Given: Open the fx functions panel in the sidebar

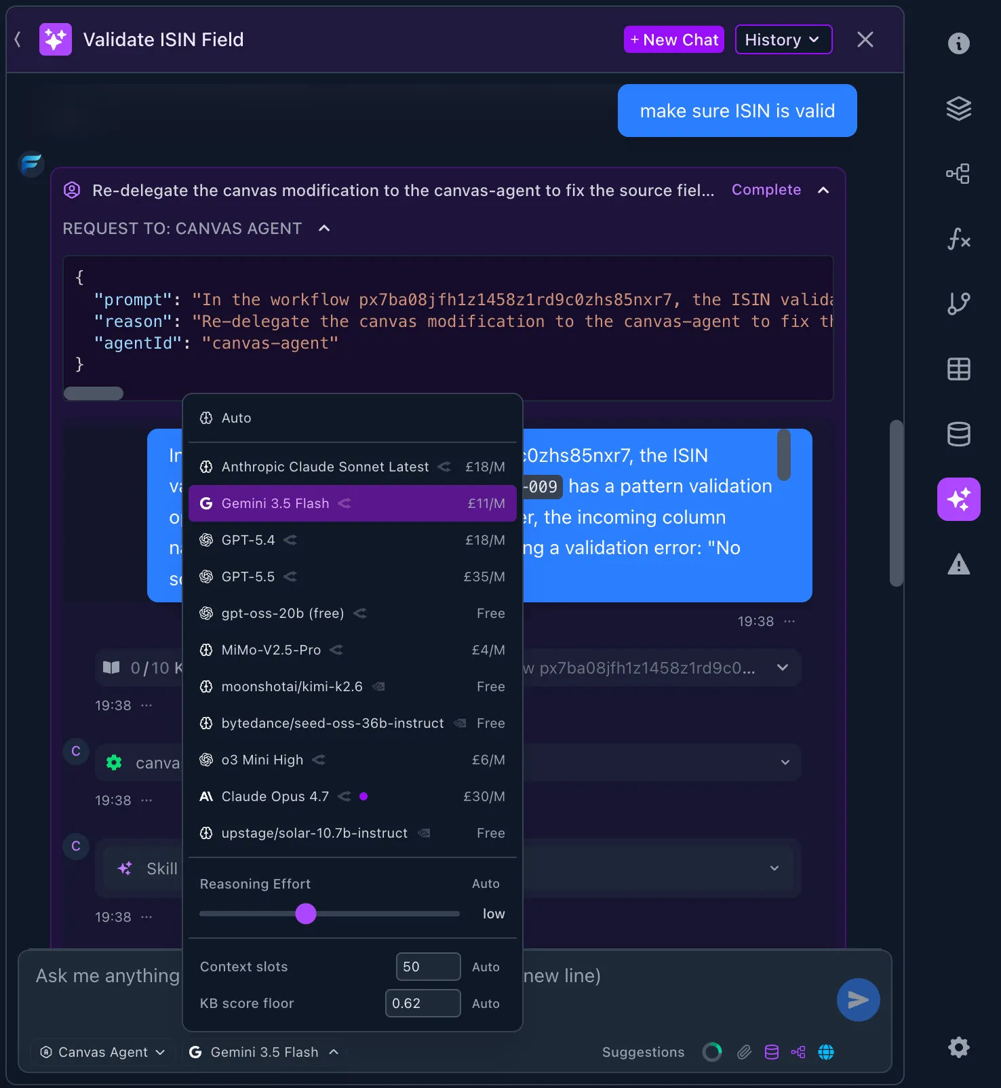Looking at the screenshot, I should (958, 239).
